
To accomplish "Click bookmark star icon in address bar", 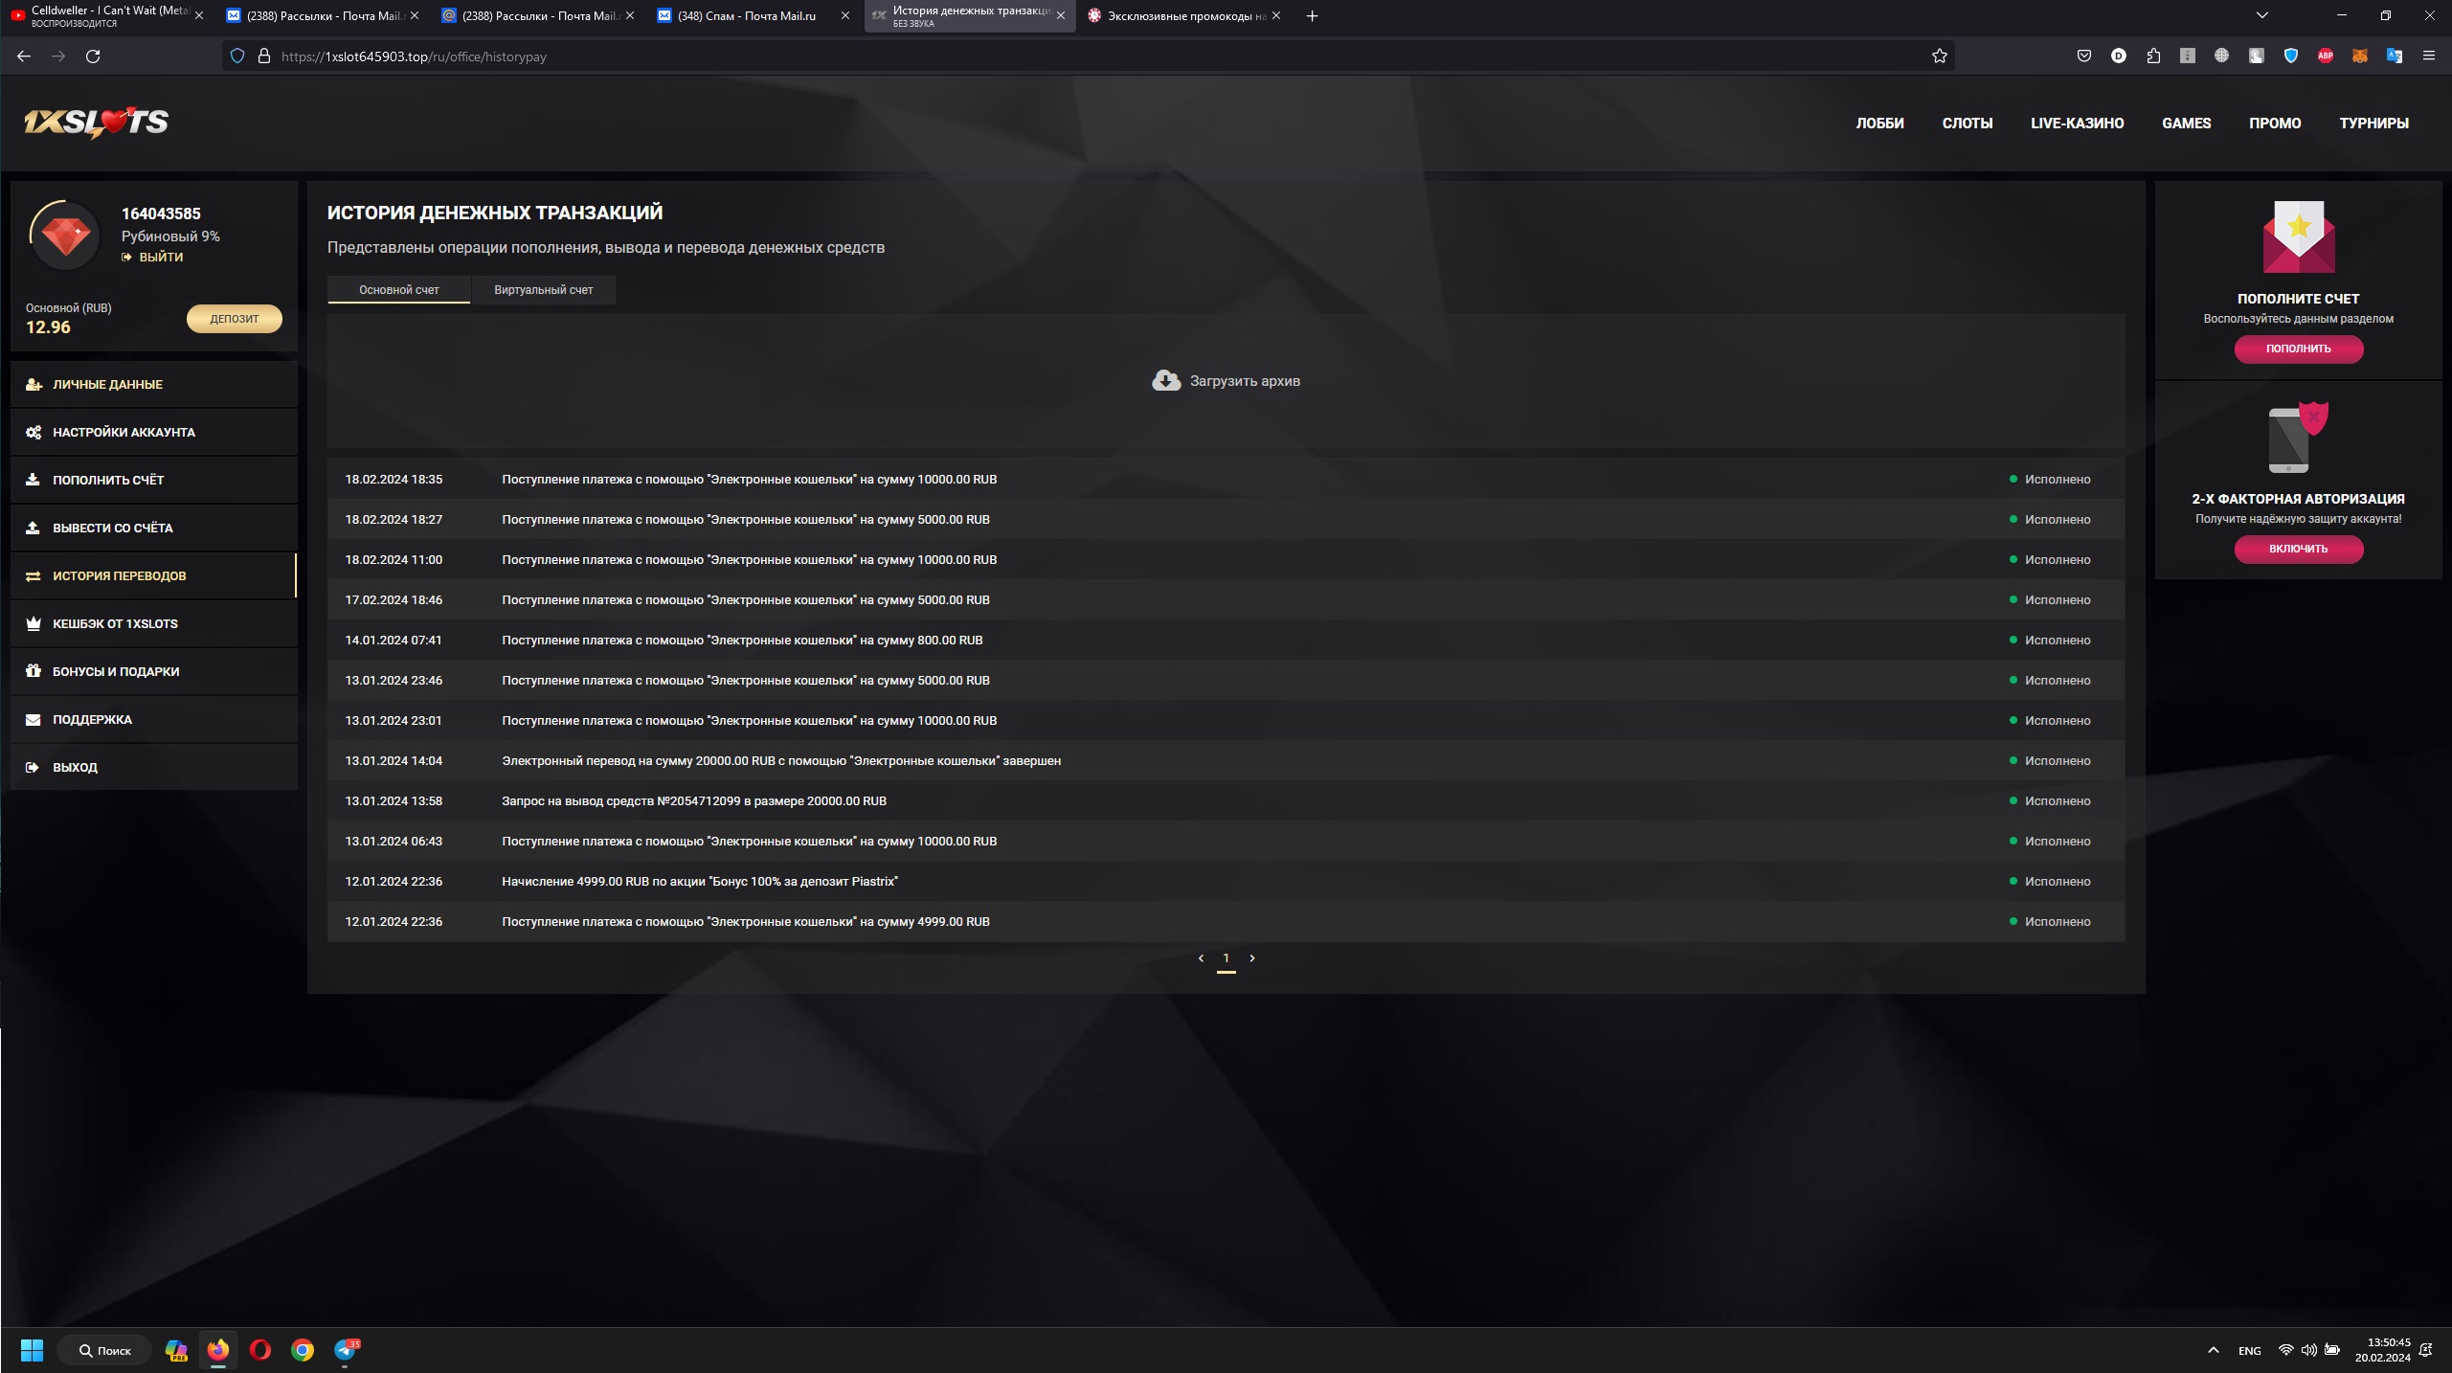I will [x=1939, y=56].
